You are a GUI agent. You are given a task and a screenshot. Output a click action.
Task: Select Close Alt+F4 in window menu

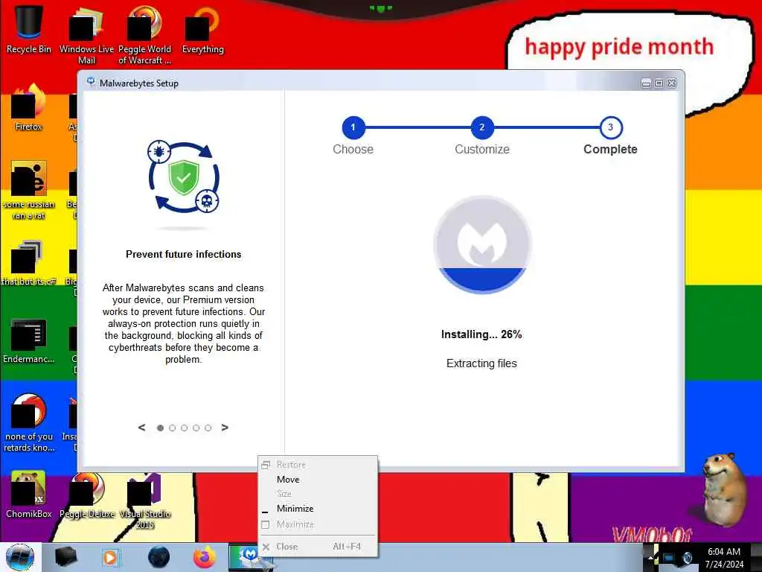click(318, 547)
